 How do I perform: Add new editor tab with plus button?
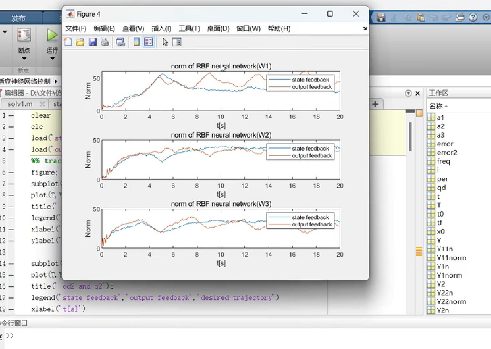375,104
